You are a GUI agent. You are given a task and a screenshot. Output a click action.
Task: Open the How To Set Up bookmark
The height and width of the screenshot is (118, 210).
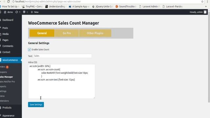pos(10,7)
